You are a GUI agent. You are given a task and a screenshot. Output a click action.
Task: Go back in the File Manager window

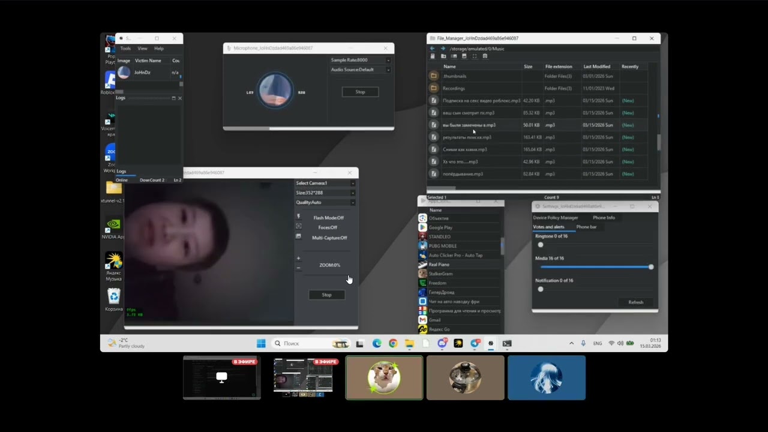point(432,49)
